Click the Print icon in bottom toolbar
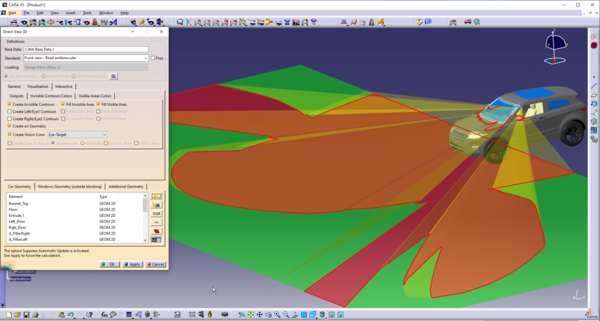The width and height of the screenshot is (600, 321). (35, 315)
